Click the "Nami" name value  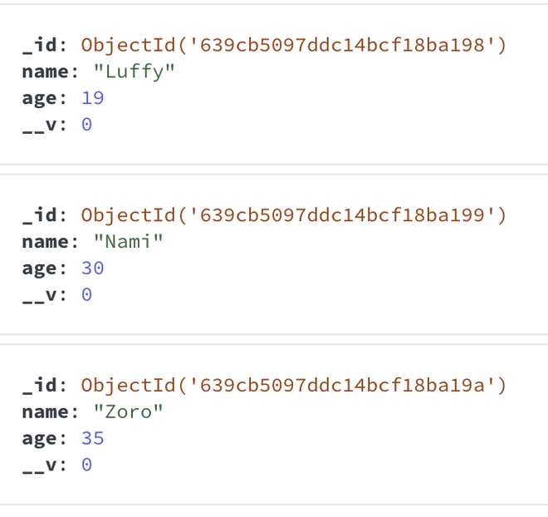pyautogui.click(x=129, y=242)
